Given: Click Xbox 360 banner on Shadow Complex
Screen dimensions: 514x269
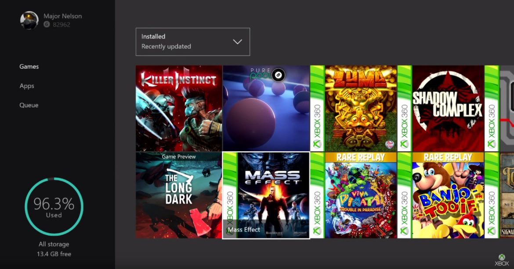Looking at the screenshot, I should tap(404, 108).
